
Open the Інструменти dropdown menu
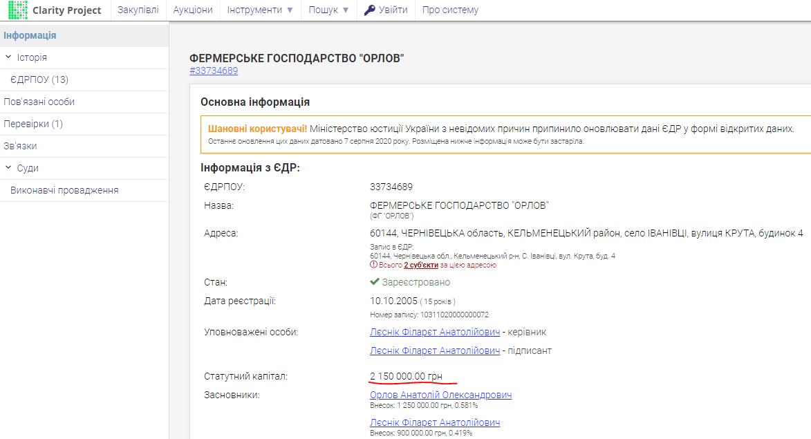tap(260, 10)
